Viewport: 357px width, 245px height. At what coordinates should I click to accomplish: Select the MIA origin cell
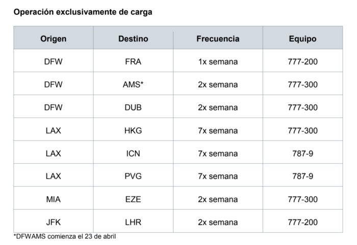(53, 199)
